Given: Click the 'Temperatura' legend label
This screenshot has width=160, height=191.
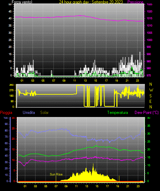Looking at the screenshot, I should point(117,113).
